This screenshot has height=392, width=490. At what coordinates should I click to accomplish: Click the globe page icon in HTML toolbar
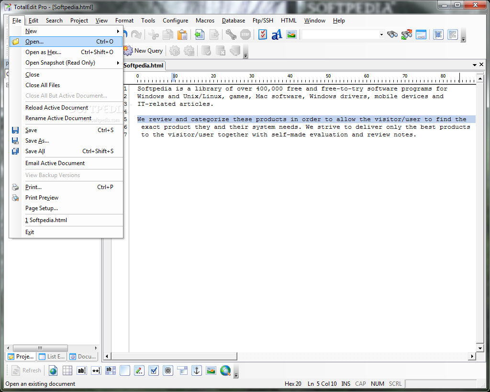pos(53,370)
